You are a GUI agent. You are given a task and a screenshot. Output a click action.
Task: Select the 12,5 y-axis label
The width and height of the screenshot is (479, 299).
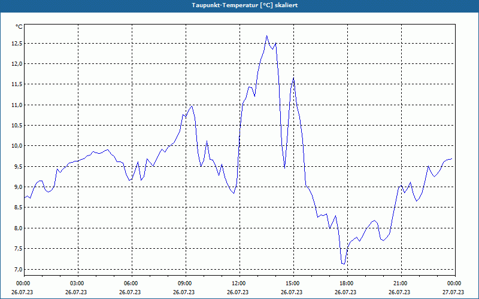pyautogui.click(x=17, y=44)
